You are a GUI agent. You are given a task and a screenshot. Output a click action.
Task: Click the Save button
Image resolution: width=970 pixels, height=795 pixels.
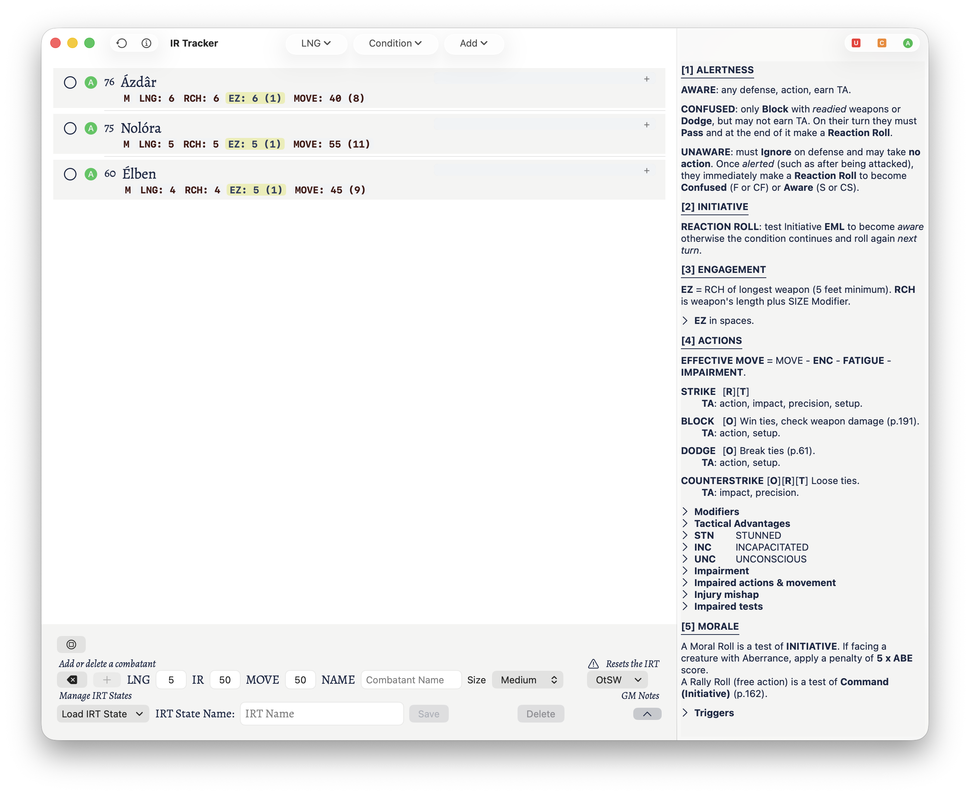[428, 714]
